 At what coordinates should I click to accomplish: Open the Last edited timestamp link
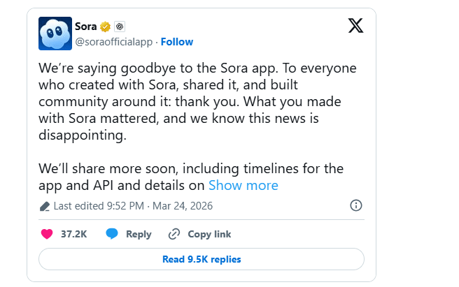133,206
